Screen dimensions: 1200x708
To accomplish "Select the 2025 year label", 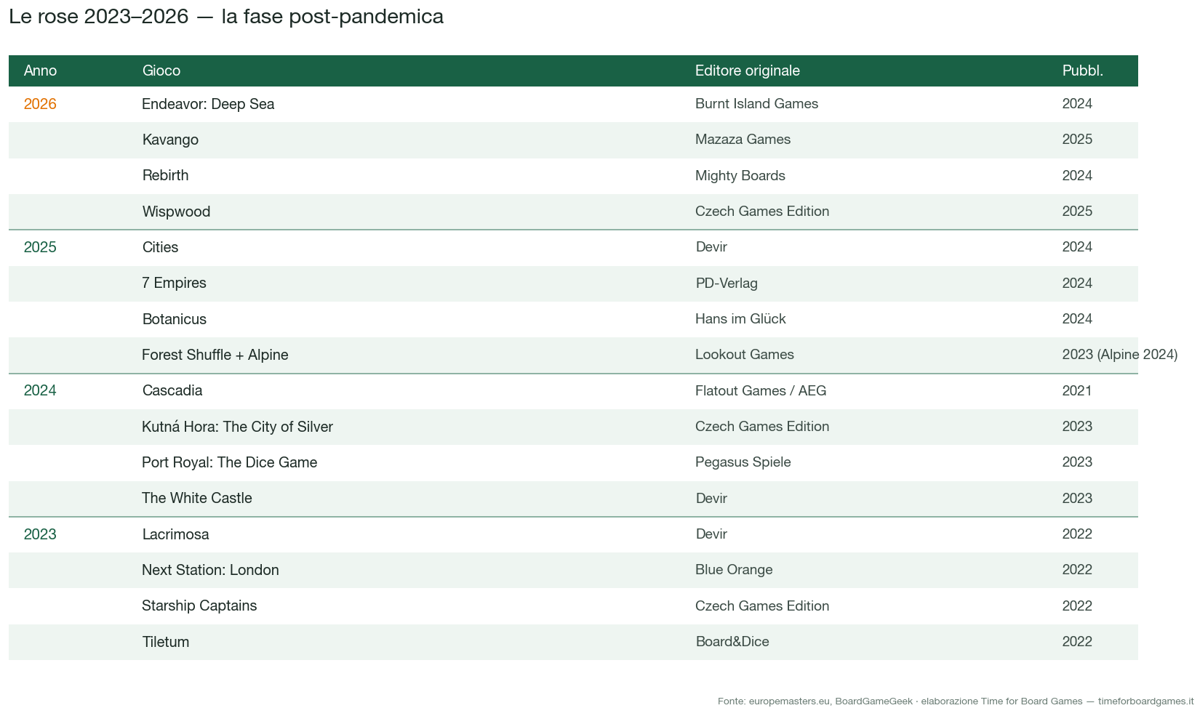I will pyautogui.click(x=40, y=247).
